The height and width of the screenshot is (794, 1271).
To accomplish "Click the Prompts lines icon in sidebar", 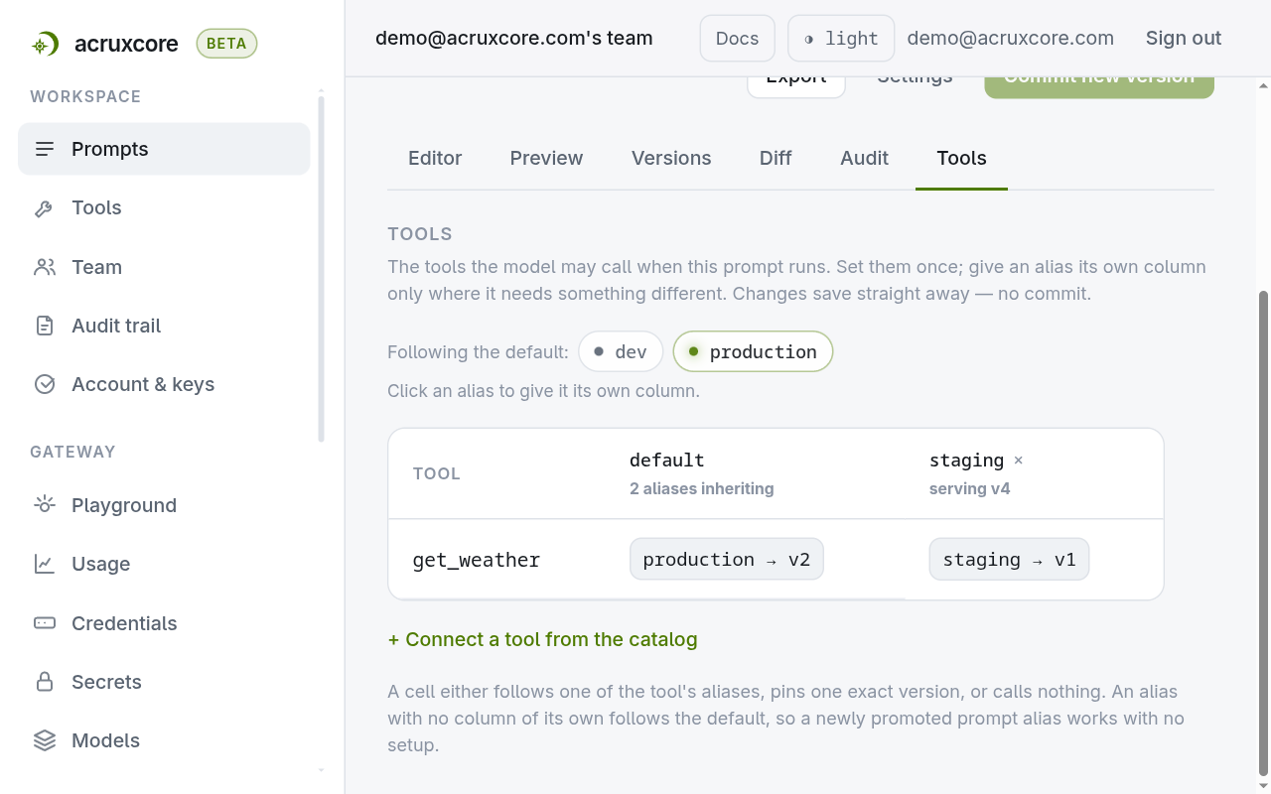I will pyautogui.click(x=45, y=149).
